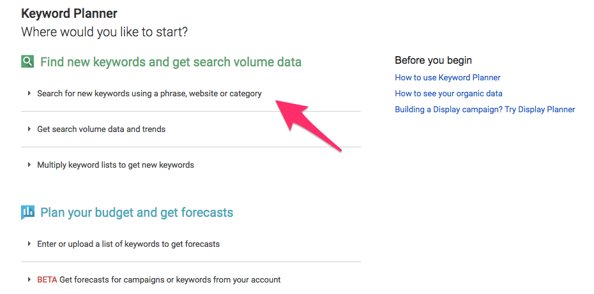Select "Enter or upload a list of keywords" text
The height and width of the screenshot is (294, 594).
click(128, 244)
